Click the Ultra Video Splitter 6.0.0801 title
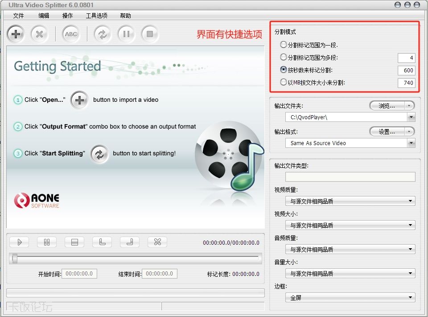This screenshot has height=317, width=428. pyautogui.click(x=51, y=5)
